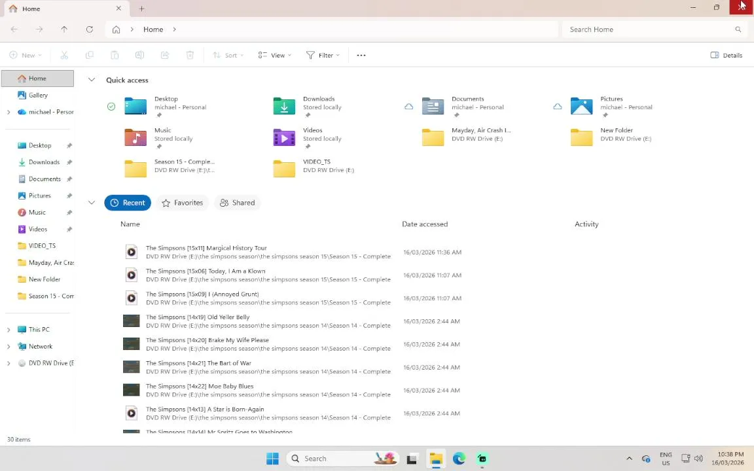
Task: Click the volume icon in system tray
Action: tap(699, 459)
